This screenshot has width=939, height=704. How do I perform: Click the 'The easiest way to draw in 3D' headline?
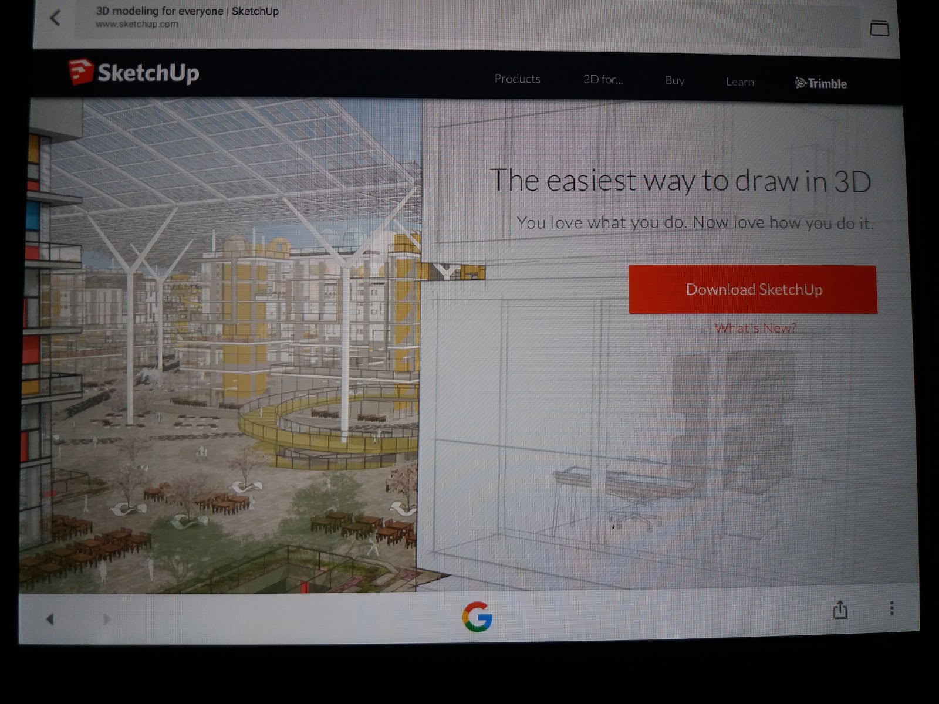[x=680, y=181]
